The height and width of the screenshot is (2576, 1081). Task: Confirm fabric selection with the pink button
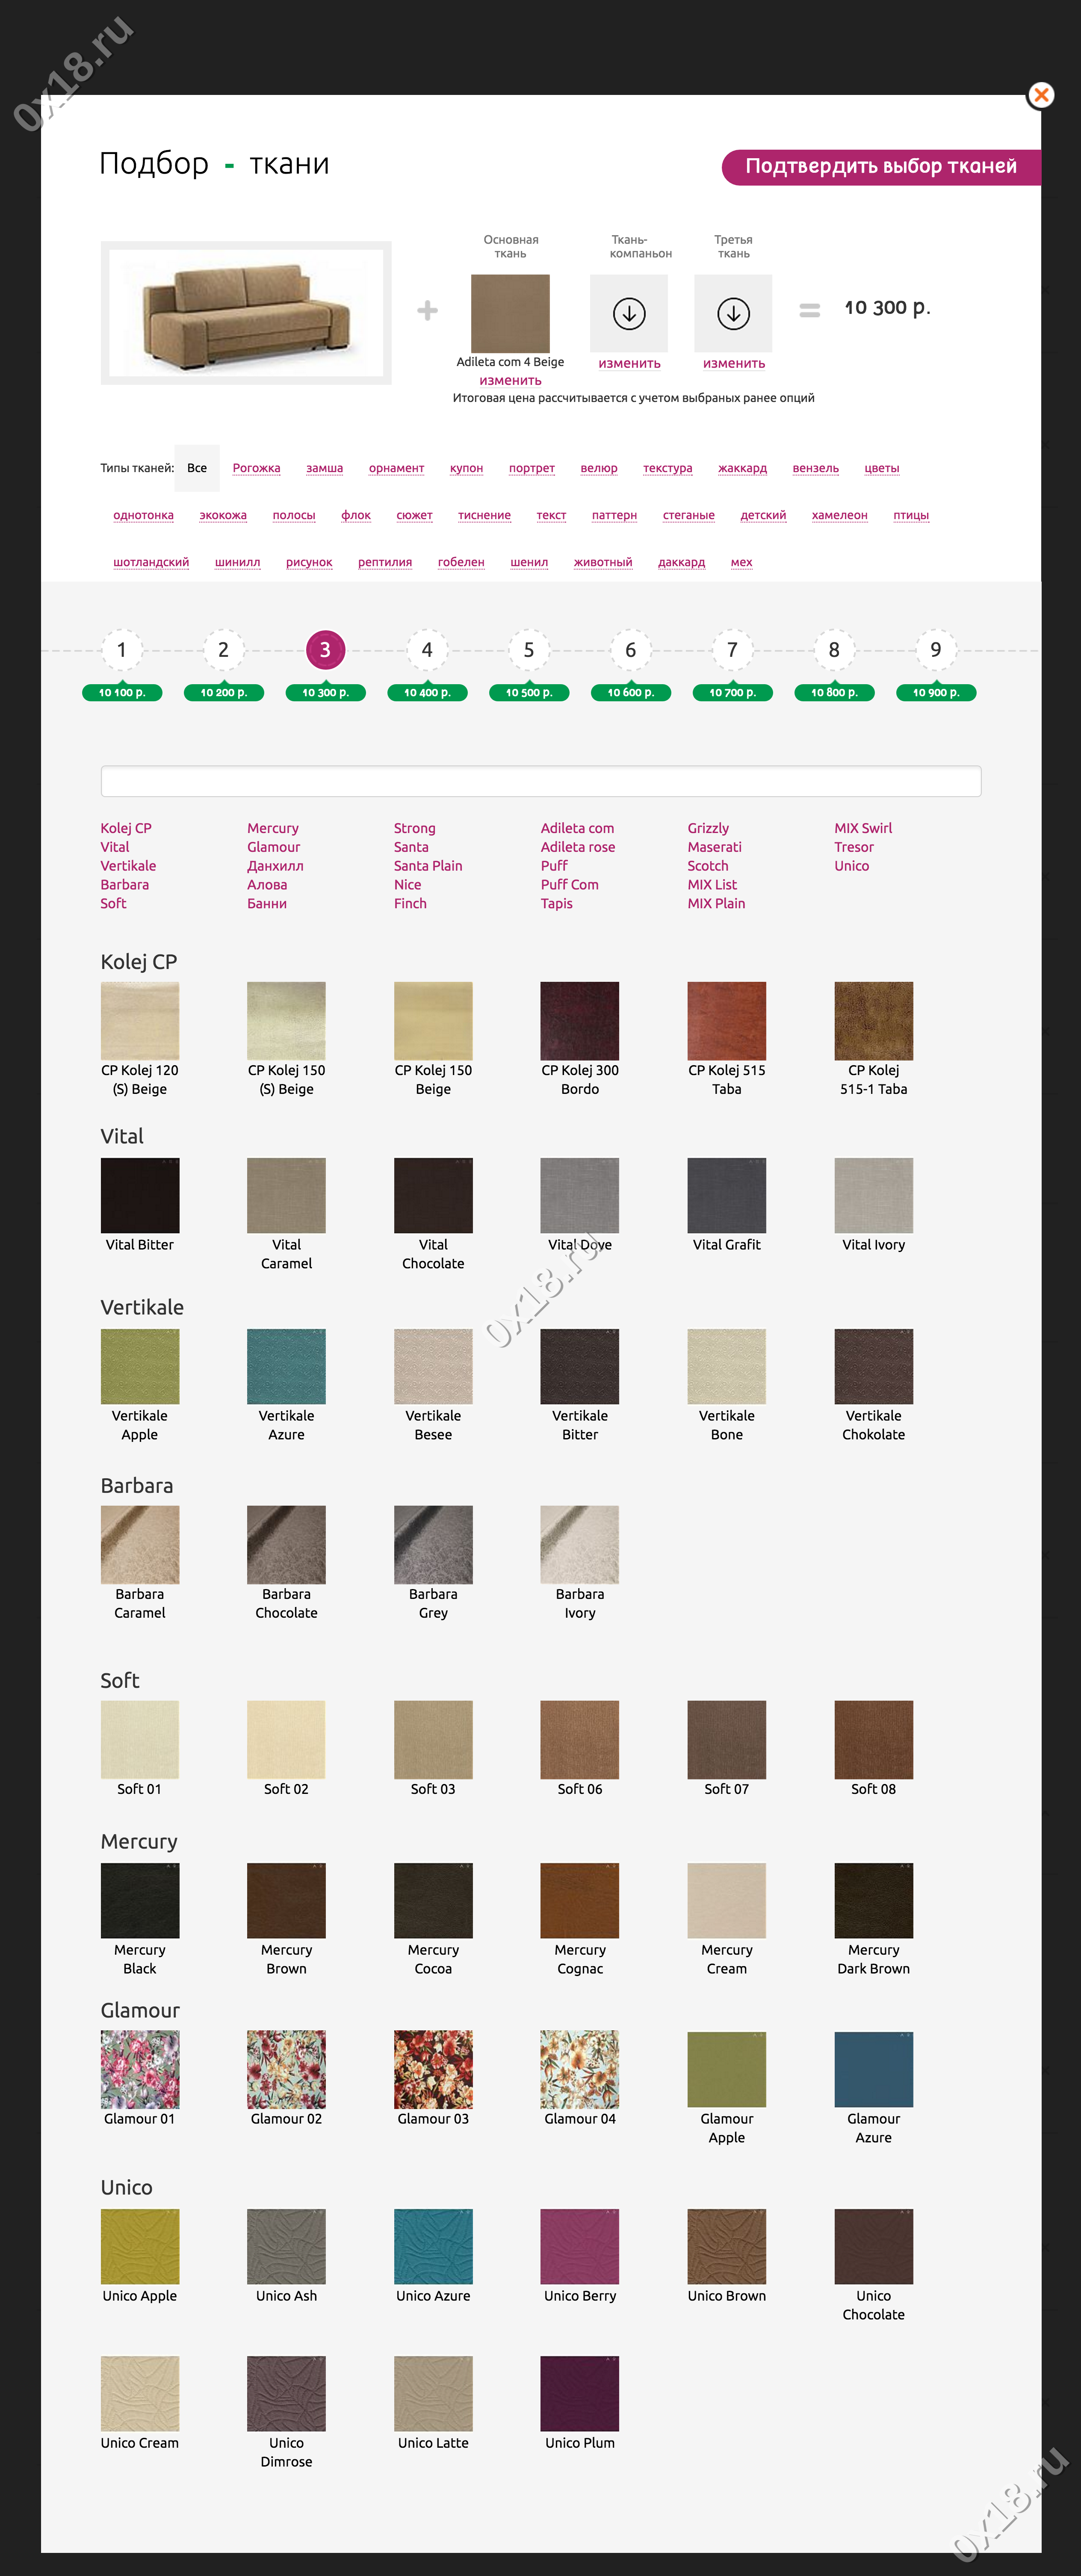pyautogui.click(x=880, y=166)
